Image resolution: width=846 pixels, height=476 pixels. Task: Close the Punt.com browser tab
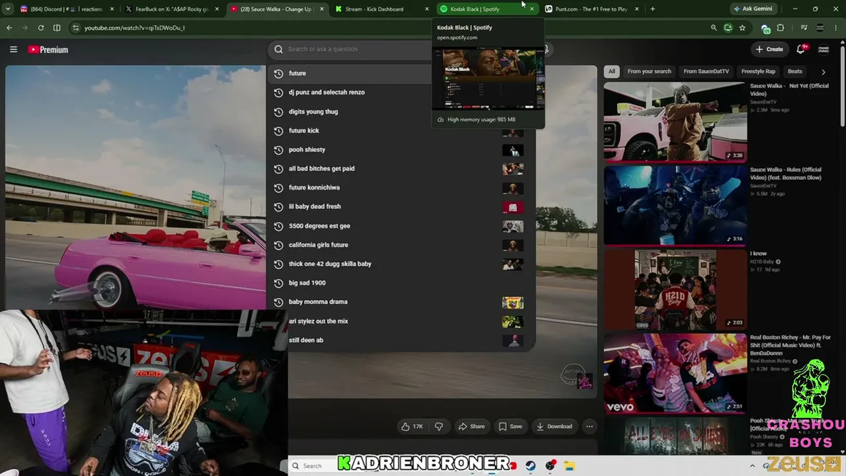pyautogui.click(x=637, y=9)
